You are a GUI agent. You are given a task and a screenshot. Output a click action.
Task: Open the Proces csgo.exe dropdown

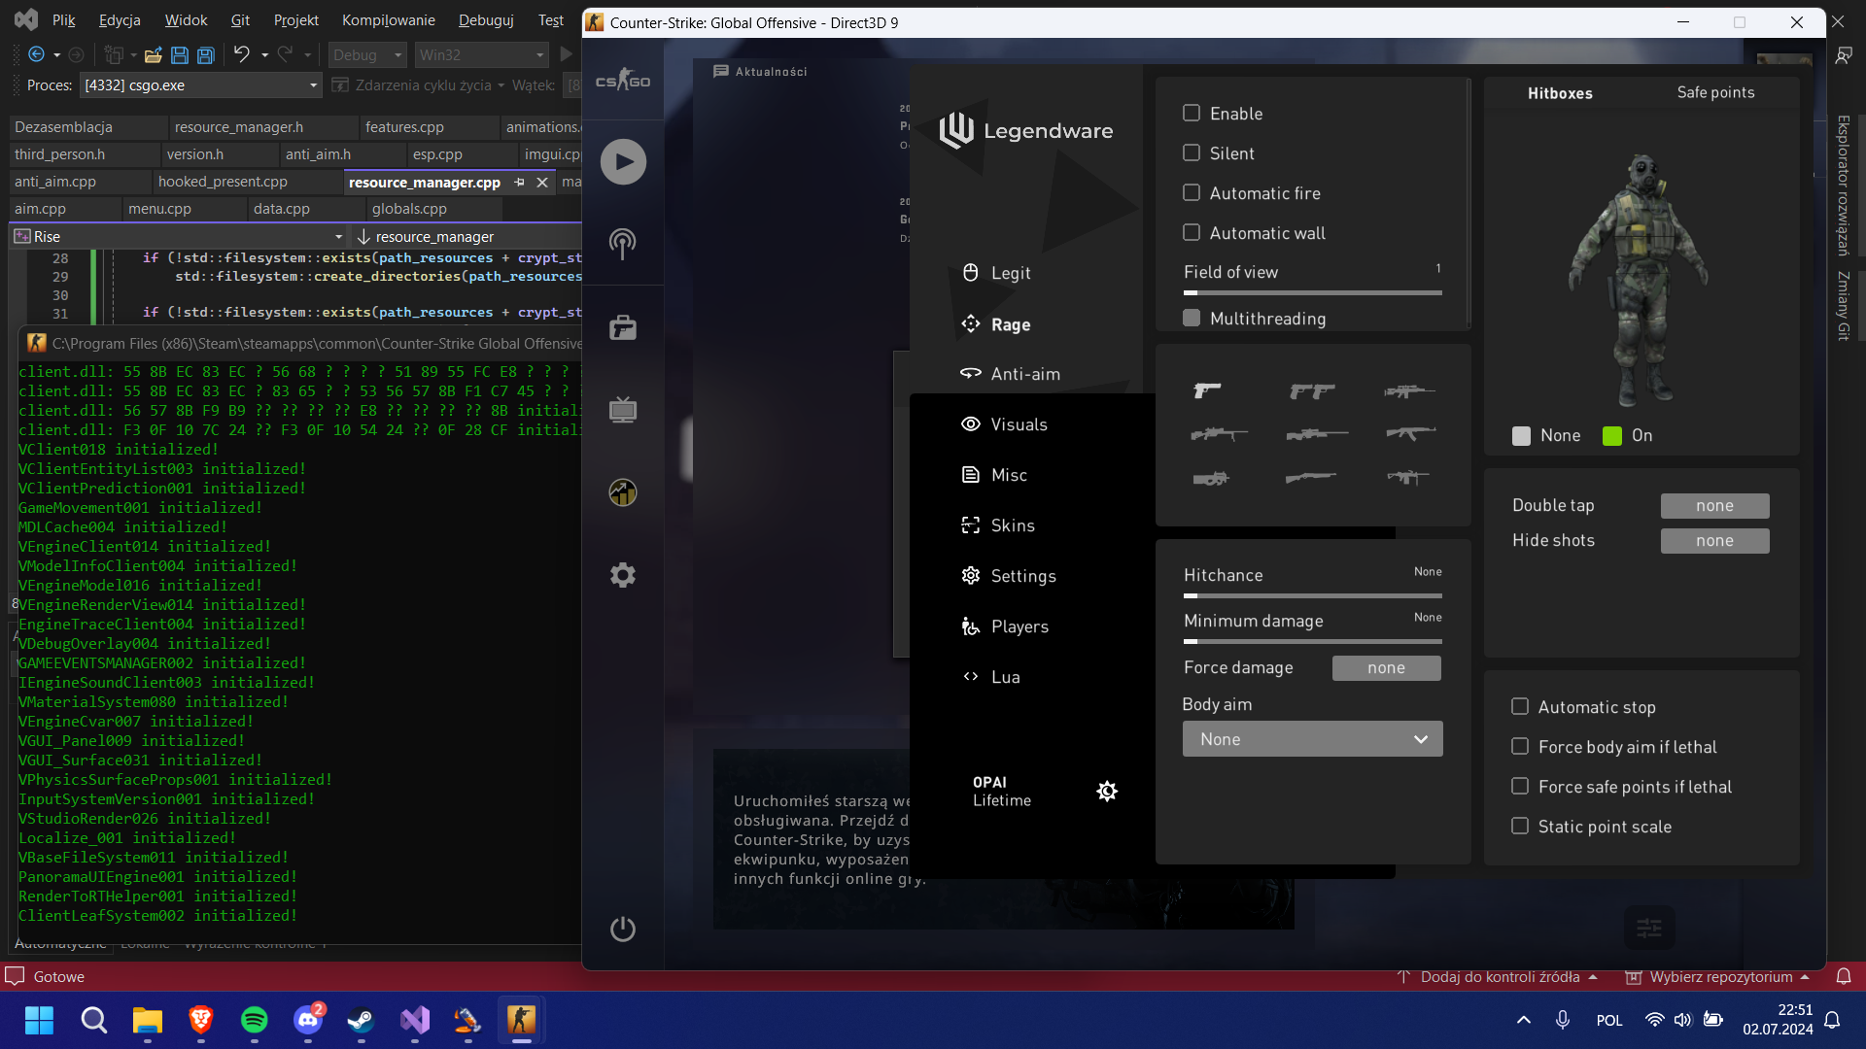(x=313, y=85)
